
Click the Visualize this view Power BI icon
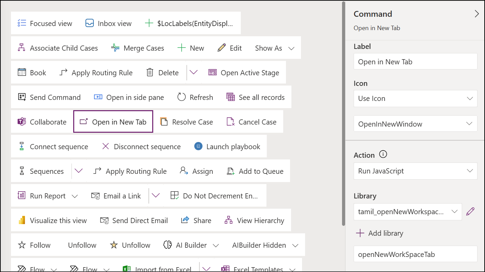[x=22, y=220]
